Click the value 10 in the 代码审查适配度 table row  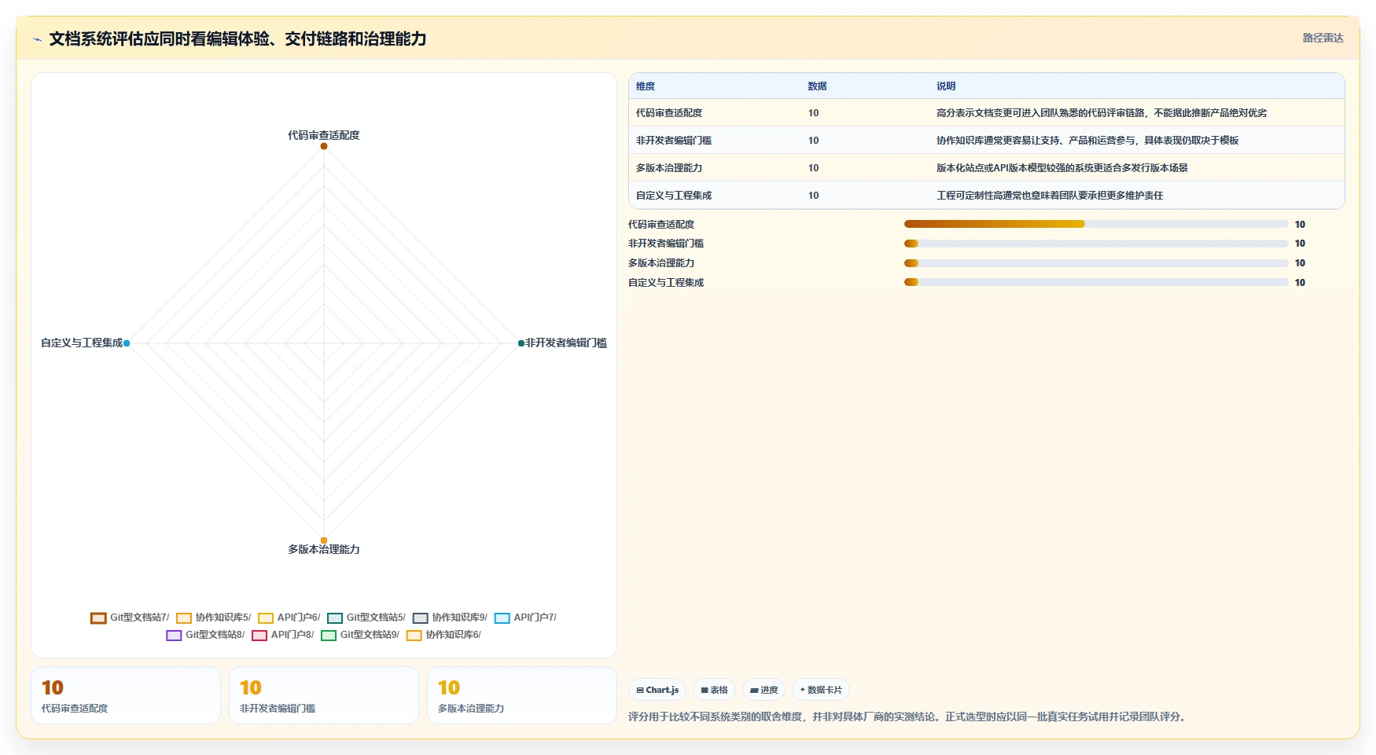813,113
